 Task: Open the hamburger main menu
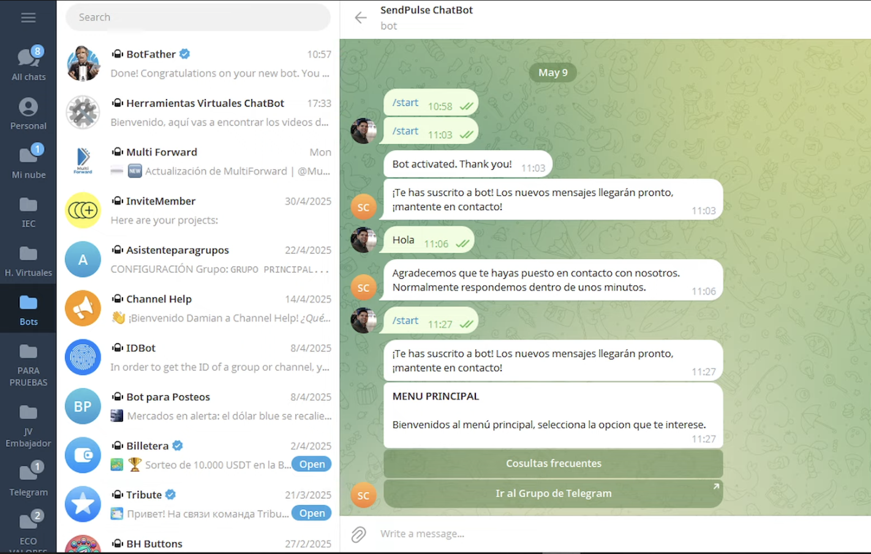[28, 17]
